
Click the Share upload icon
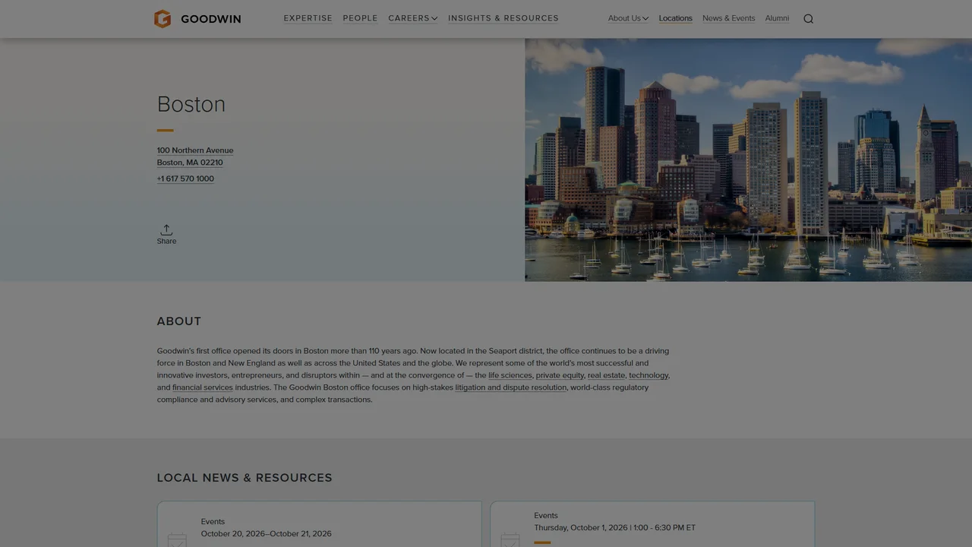coord(166,229)
